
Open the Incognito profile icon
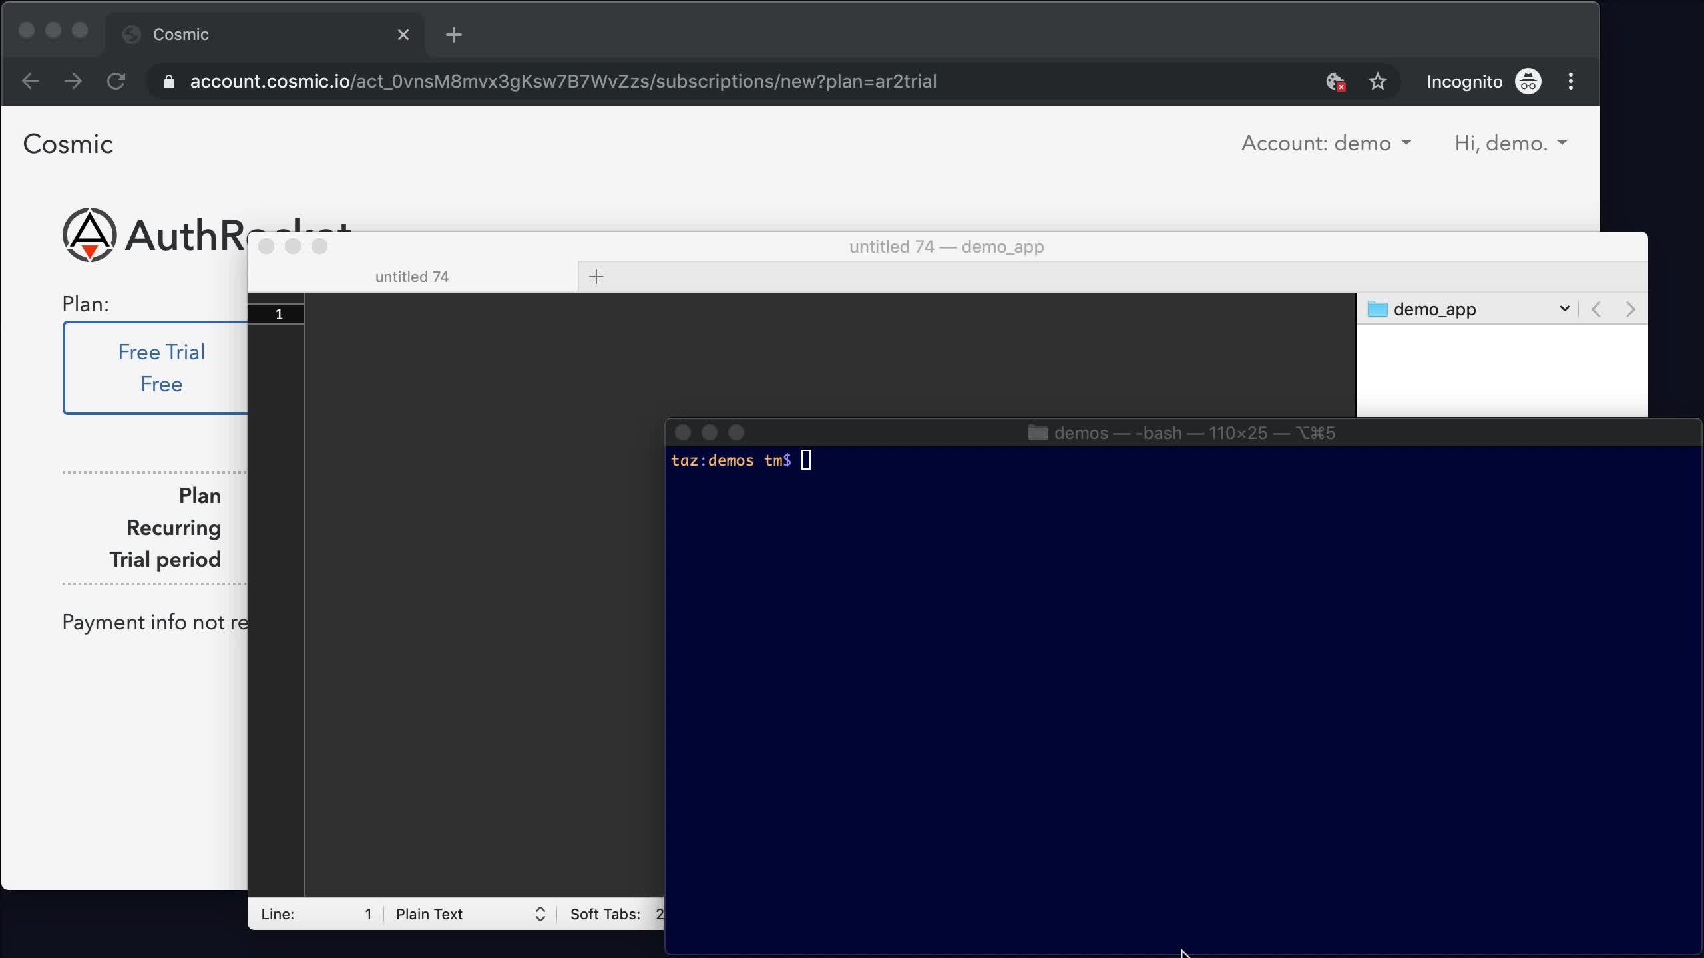pos(1528,82)
